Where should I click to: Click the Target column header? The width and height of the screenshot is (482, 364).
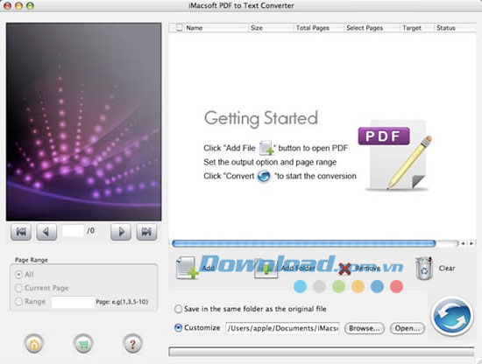(416, 28)
